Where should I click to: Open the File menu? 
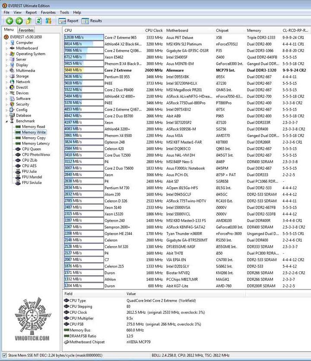click(x=6, y=13)
